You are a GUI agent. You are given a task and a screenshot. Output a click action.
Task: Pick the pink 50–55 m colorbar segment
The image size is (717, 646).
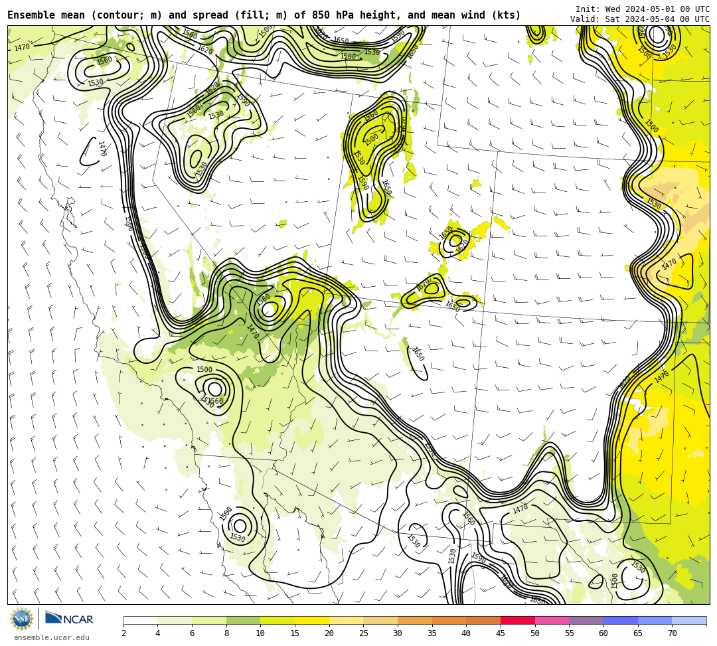point(552,620)
